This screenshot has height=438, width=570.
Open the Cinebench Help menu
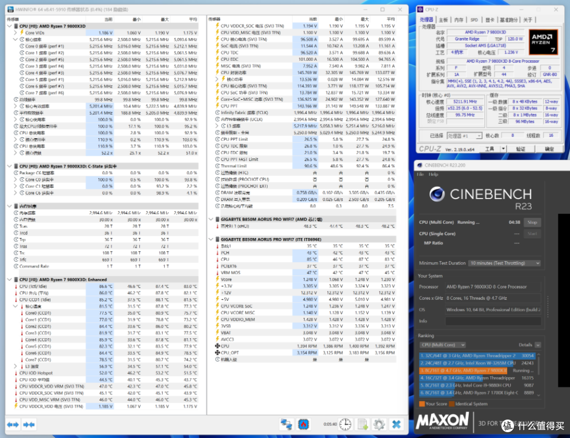433,174
